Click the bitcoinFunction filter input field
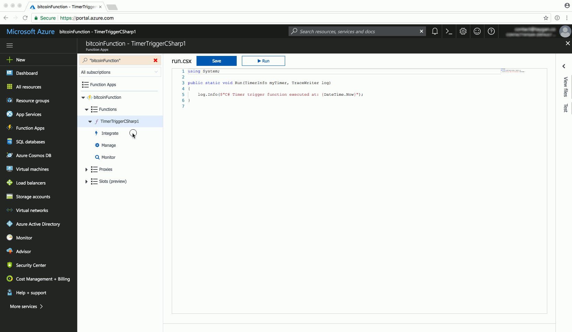 pos(120,60)
